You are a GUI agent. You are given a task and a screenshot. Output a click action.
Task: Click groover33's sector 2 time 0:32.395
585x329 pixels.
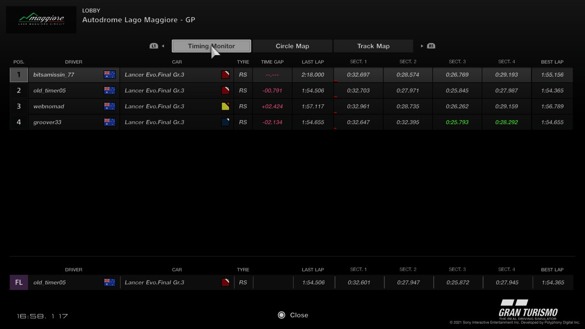[408, 122]
